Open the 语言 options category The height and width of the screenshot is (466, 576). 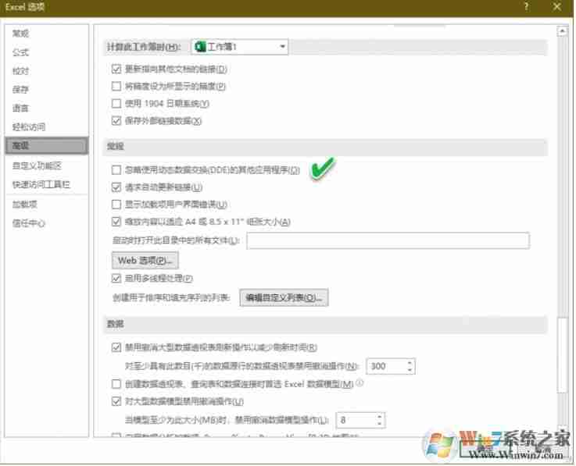click(x=20, y=108)
